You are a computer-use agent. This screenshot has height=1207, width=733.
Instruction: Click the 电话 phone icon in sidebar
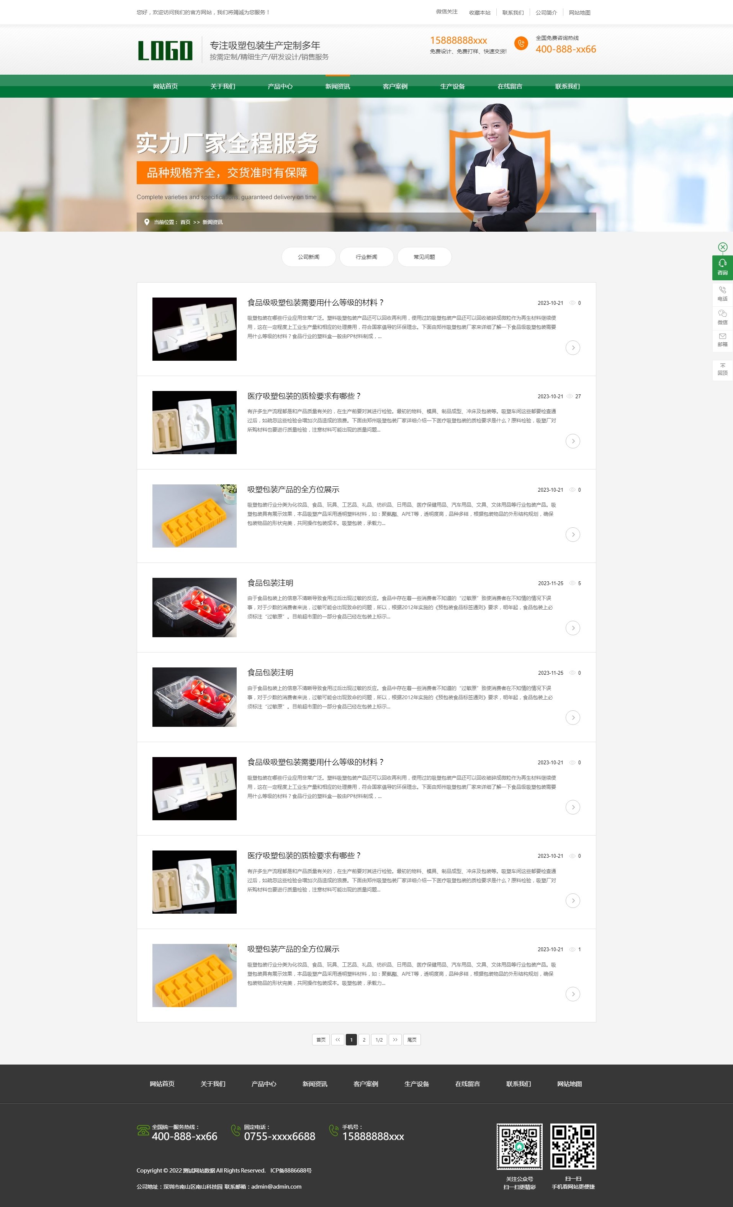point(722,293)
